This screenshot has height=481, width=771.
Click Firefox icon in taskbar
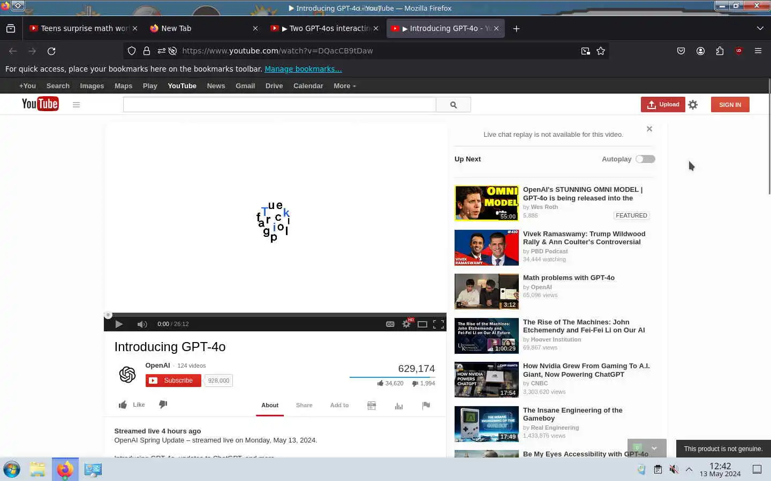(x=65, y=469)
